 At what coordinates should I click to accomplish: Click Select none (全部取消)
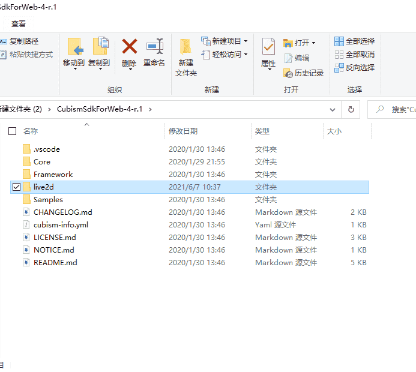[354, 55]
